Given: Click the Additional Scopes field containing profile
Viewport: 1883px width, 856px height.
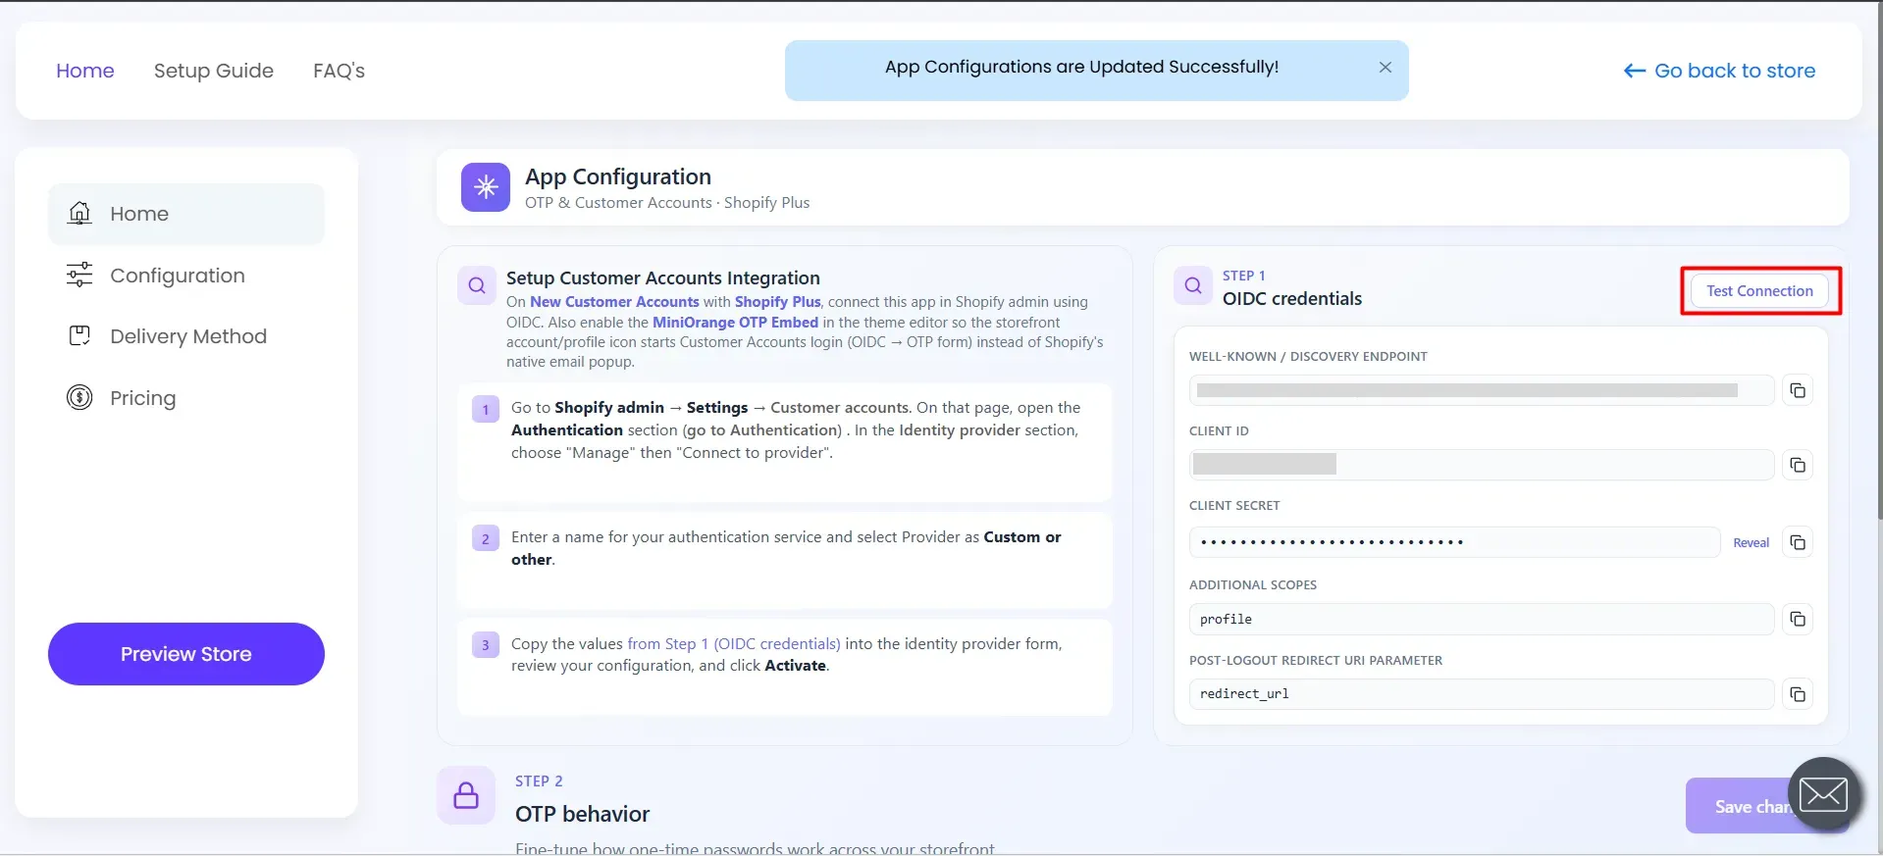Looking at the screenshot, I should tap(1482, 619).
